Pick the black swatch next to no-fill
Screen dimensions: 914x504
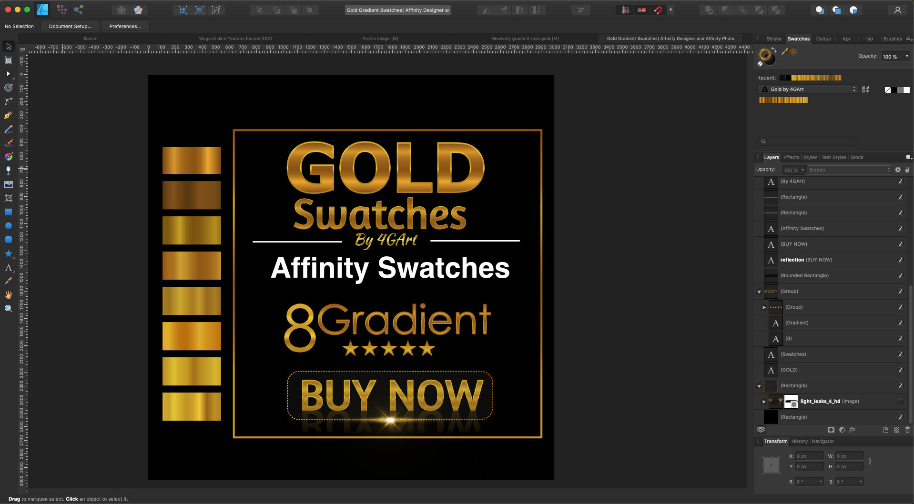[894, 90]
